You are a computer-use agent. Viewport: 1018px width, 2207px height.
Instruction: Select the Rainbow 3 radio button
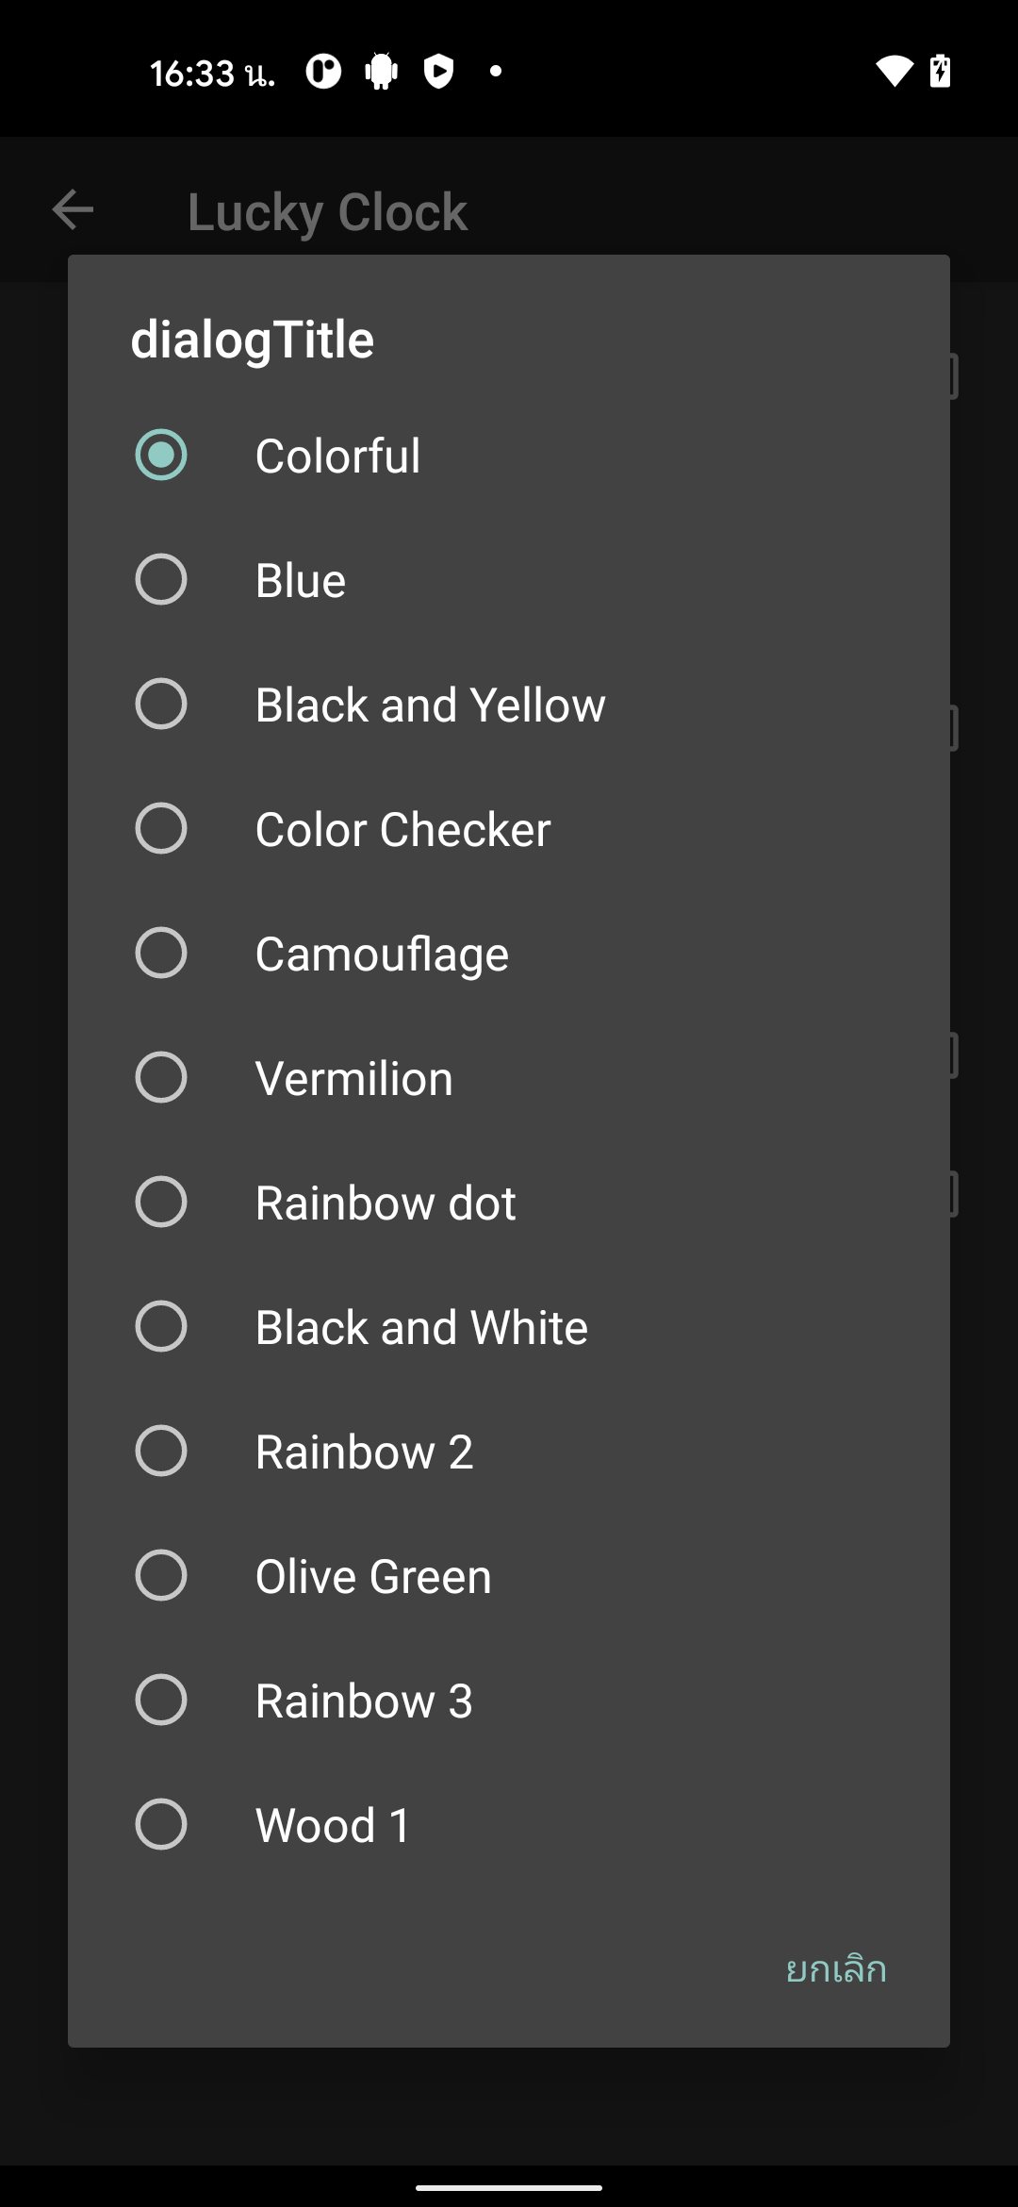[161, 1700]
